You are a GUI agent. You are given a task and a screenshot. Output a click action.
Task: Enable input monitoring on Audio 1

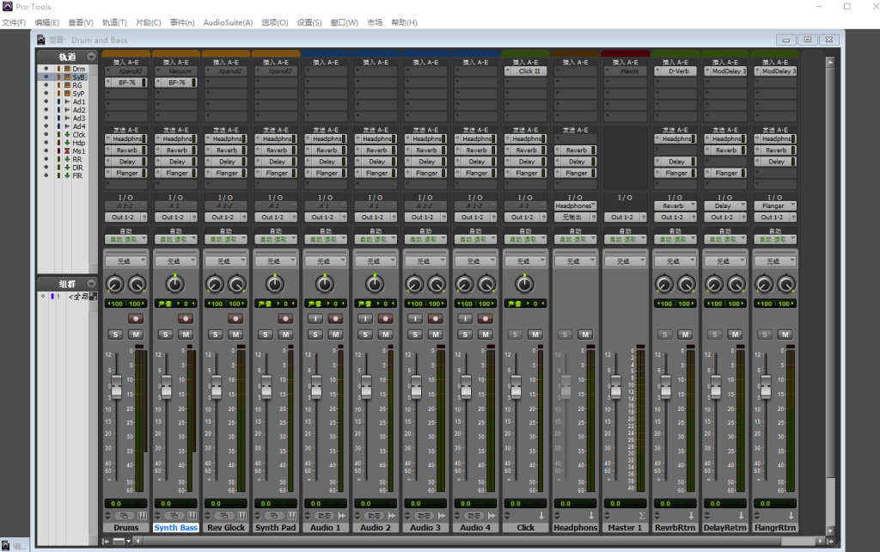315,318
